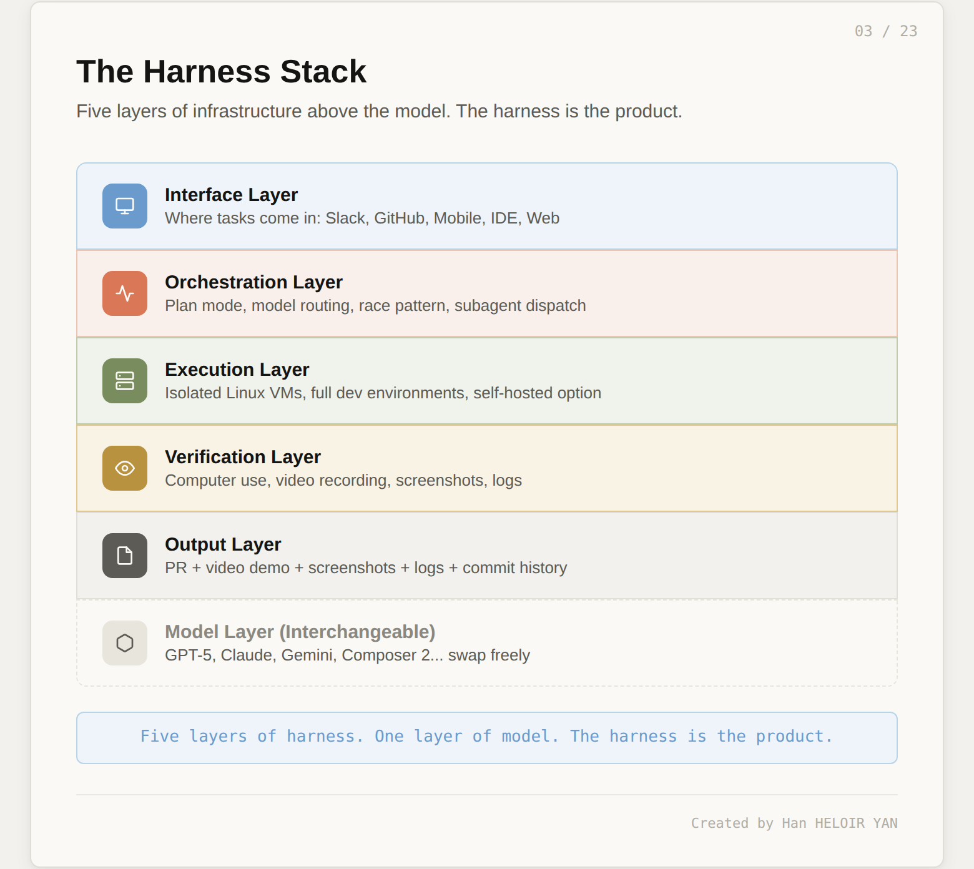Viewport: 974px width, 869px height.
Task: Select the Model Layer (Interchangeable) heading
Action: tap(300, 632)
